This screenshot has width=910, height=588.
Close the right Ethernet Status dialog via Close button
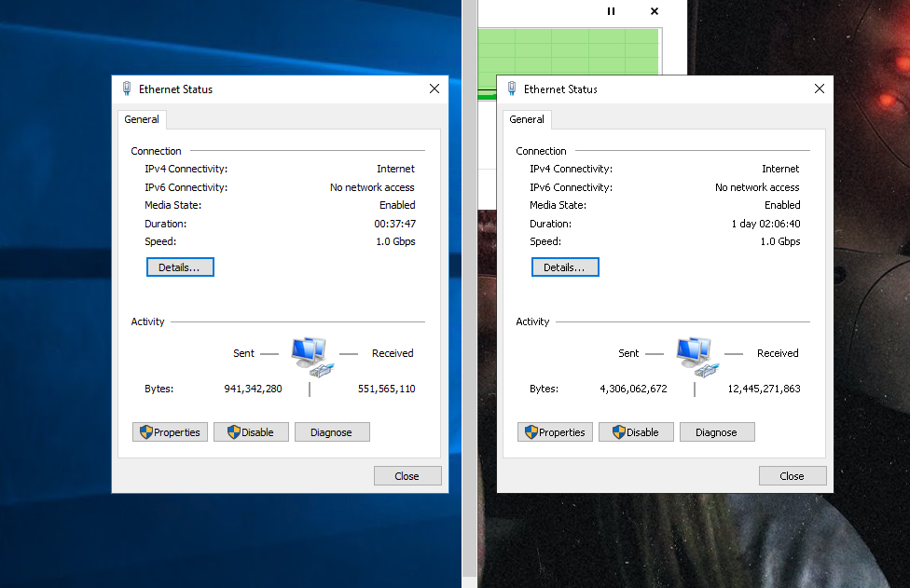[x=793, y=476]
